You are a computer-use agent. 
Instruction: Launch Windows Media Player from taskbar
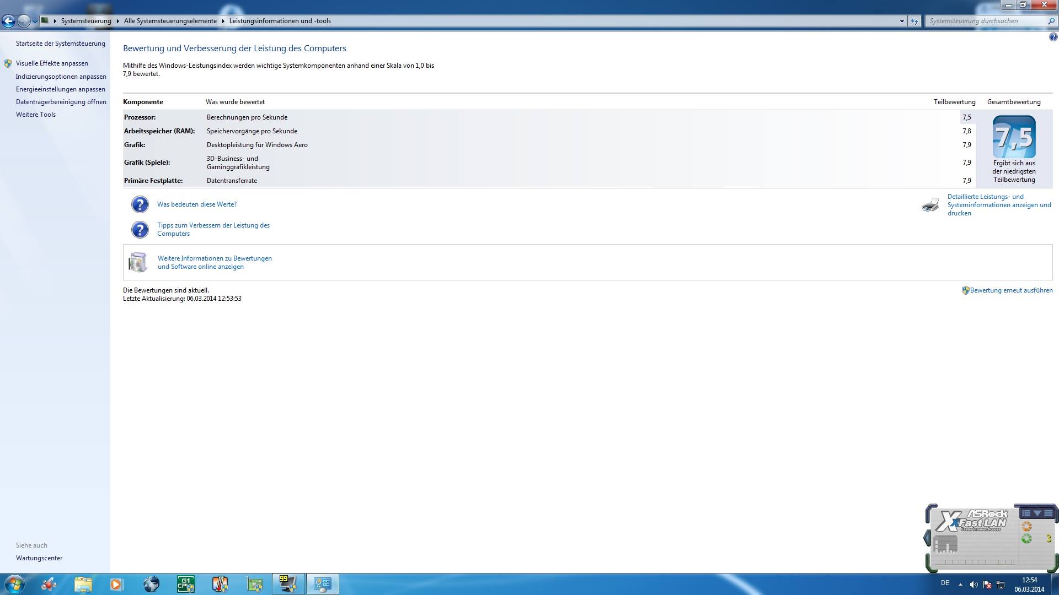coord(116,584)
